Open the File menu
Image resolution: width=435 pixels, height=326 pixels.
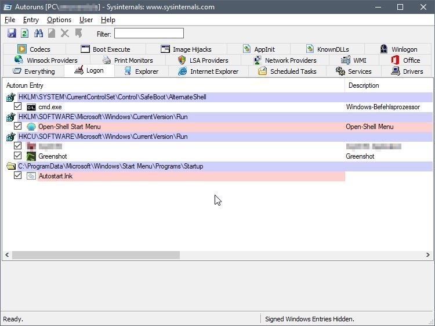pyautogui.click(x=10, y=20)
